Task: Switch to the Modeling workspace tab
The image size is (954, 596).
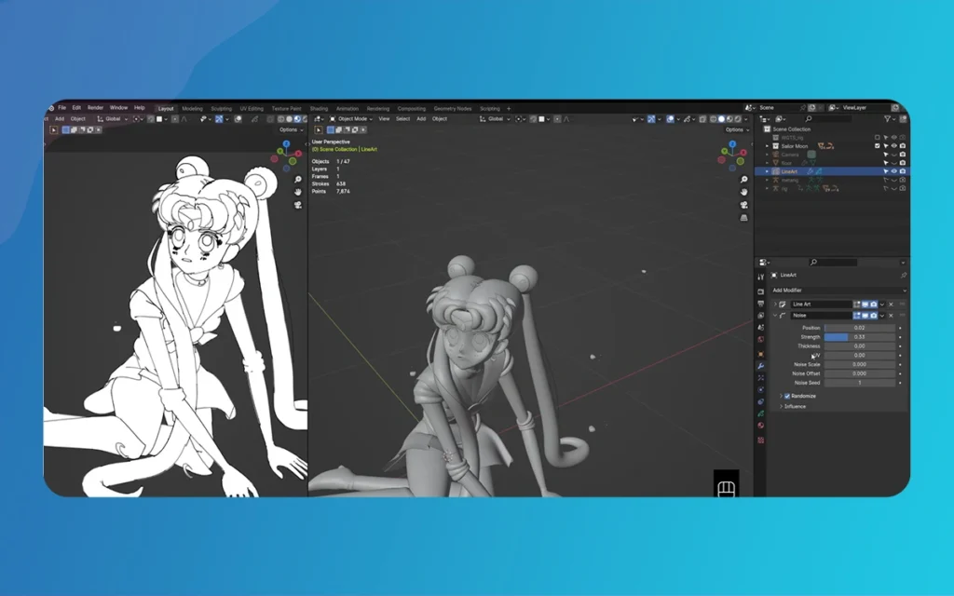Action: point(192,109)
